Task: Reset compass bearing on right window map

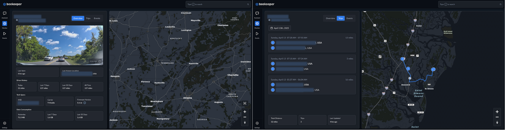Action: [x=497, y=122]
